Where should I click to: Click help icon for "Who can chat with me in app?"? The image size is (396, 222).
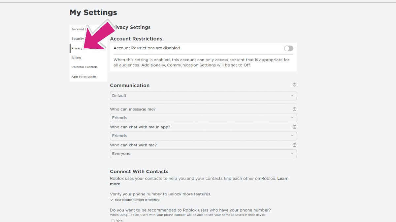[x=294, y=127]
